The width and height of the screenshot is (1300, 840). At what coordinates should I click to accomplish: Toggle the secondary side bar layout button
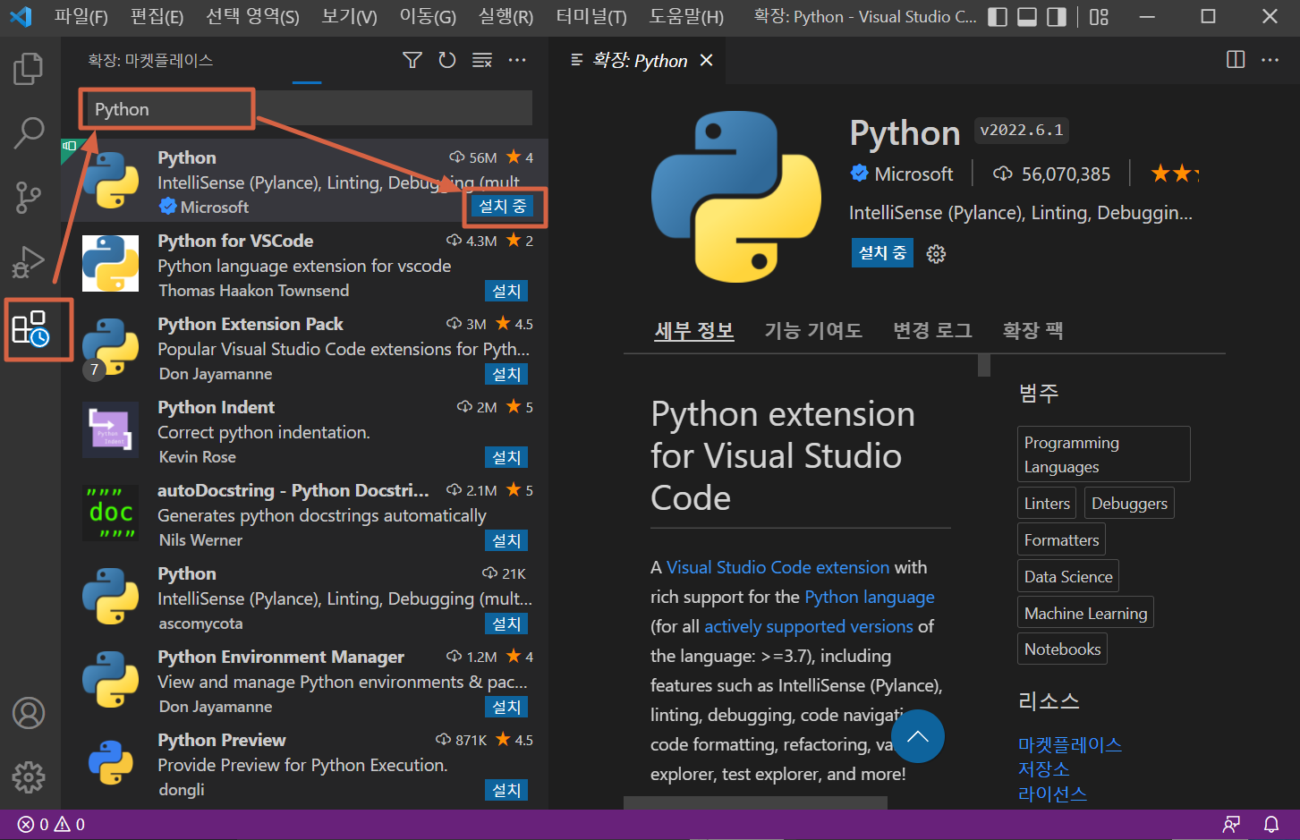pyautogui.click(x=1057, y=17)
